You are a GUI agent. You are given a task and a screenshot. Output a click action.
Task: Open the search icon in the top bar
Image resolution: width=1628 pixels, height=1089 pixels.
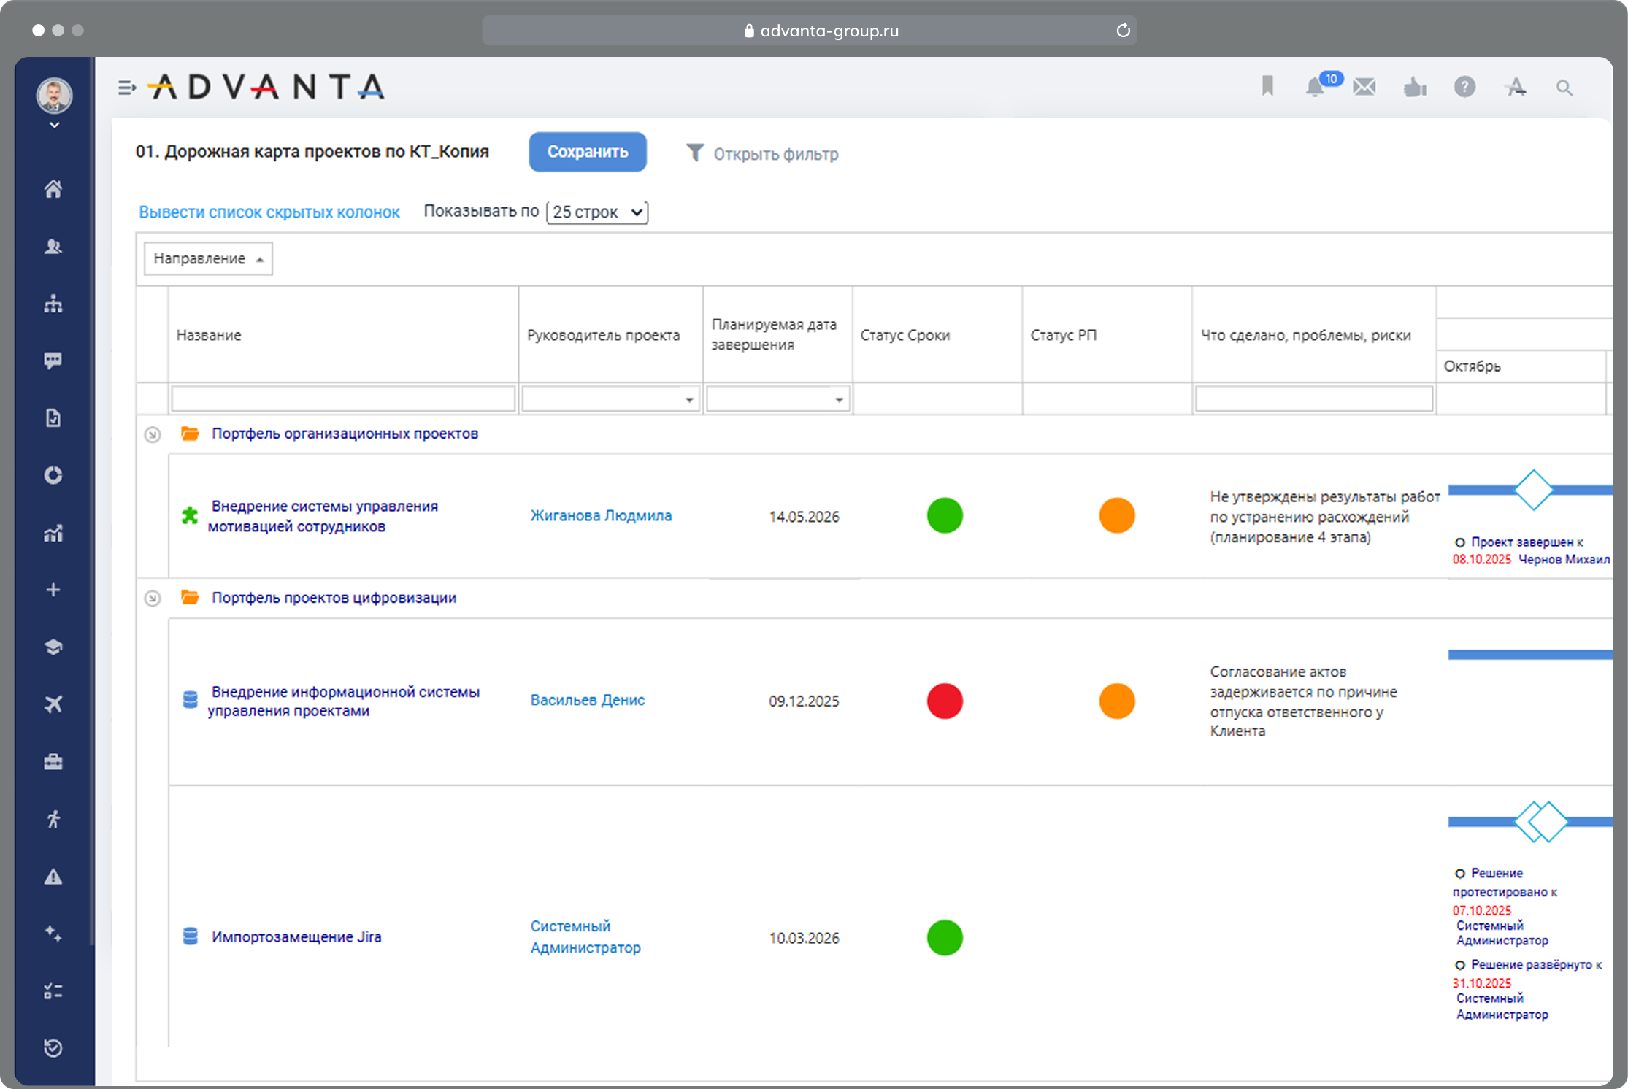coord(1565,87)
